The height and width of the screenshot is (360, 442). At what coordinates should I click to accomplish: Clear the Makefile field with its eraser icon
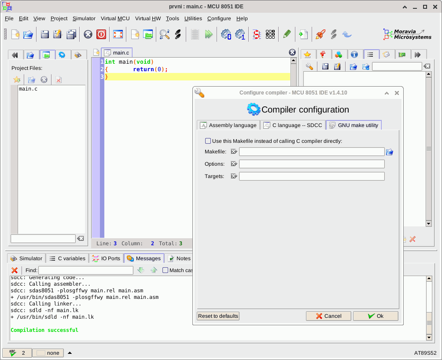234,152
